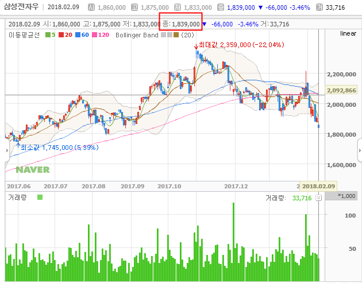Click the 2018.02.09 date in top header
Image resolution: width=362 pixels, height=283 pixels.
point(63,7)
